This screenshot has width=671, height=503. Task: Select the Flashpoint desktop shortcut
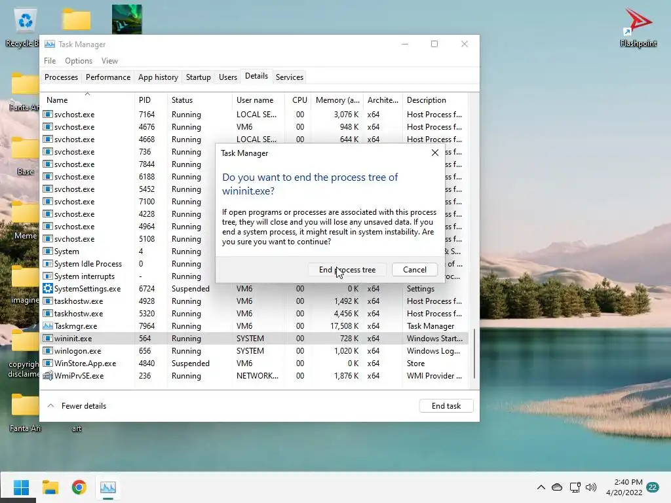[x=638, y=26]
